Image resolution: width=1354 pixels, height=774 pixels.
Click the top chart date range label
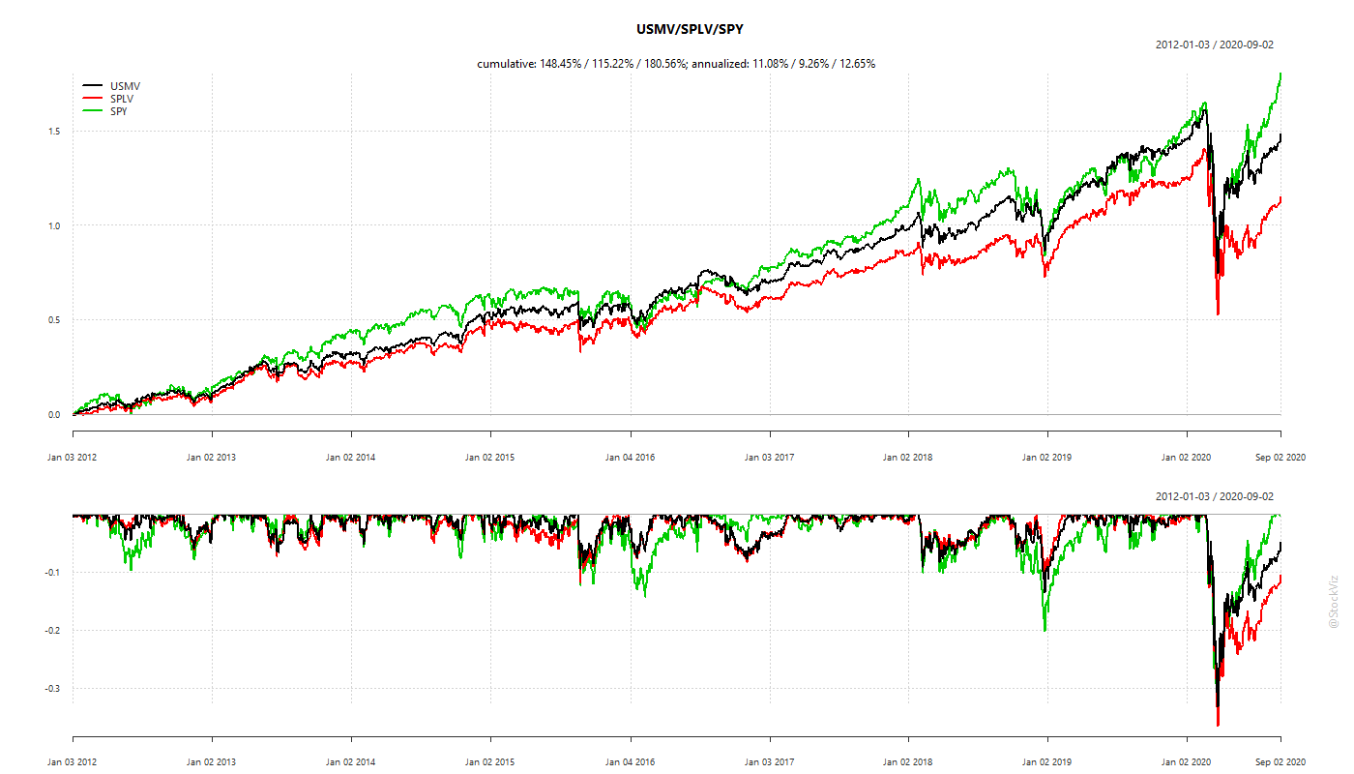click(x=1215, y=45)
